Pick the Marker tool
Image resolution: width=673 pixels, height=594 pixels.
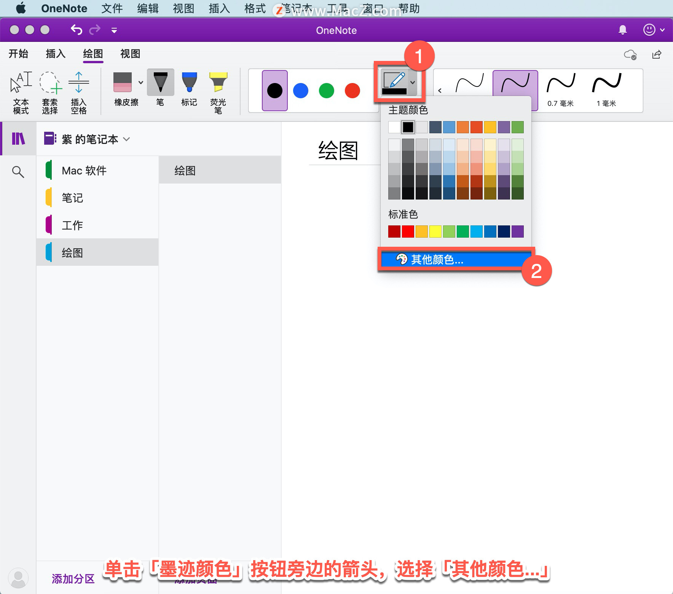pyautogui.click(x=189, y=89)
